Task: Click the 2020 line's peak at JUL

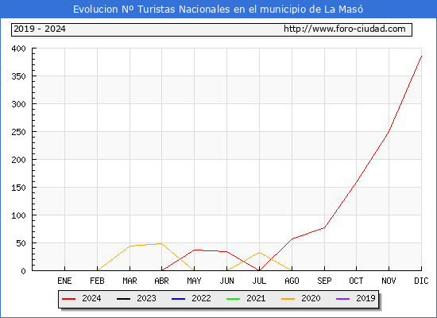Action: click(260, 253)
